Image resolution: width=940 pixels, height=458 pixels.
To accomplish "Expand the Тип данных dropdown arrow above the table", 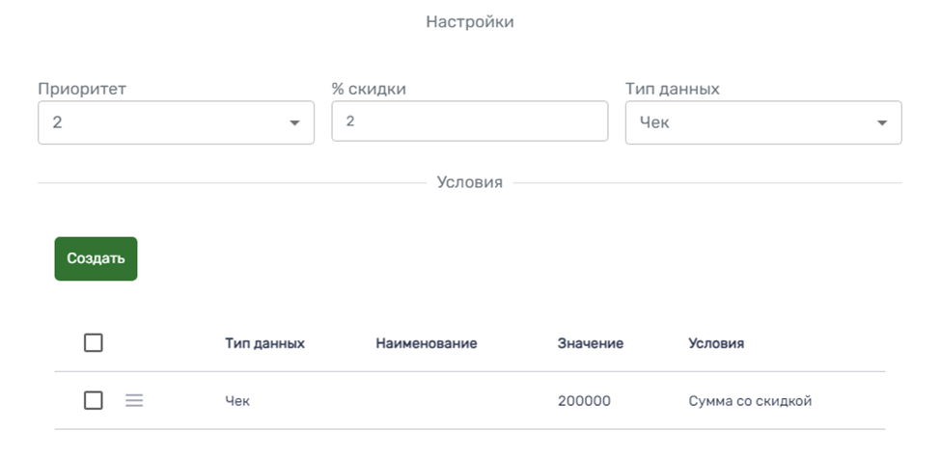I will point(881,123).
